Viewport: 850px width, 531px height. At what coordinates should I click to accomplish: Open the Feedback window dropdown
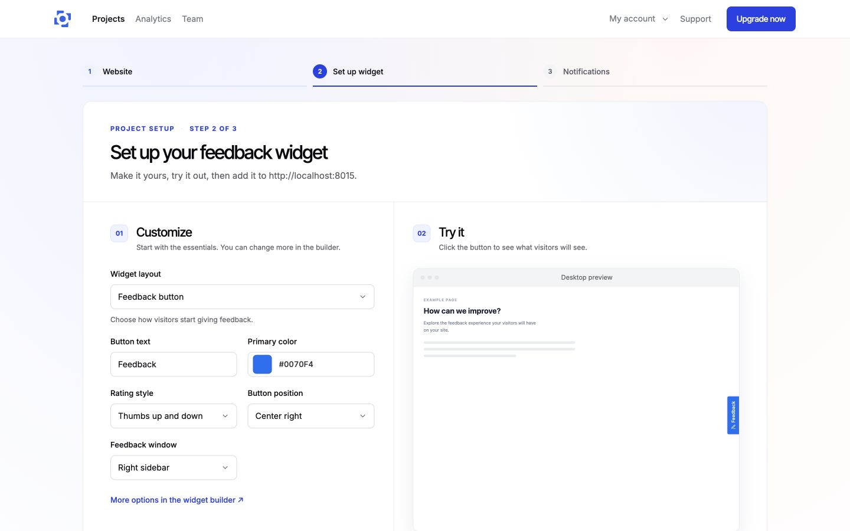click(174, 467)
